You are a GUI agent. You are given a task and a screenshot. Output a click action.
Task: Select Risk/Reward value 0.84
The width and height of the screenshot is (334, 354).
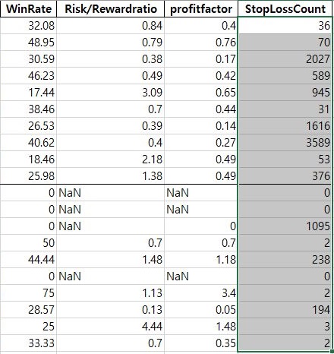pos(111,26)
